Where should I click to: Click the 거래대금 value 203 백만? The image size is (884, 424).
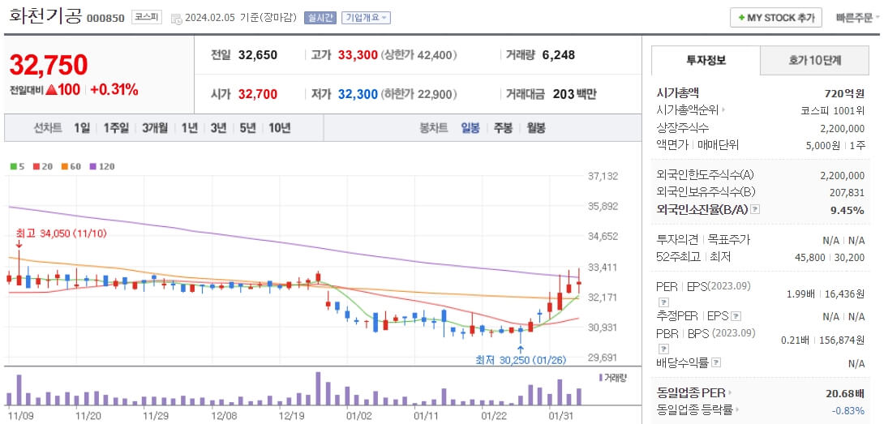[574, 95]
